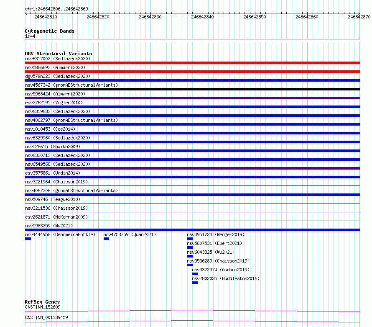372x327 pixels.
Task: Open nsv4062797 (gnomADStructuralVariants)
Action: (x=71, y=120)
